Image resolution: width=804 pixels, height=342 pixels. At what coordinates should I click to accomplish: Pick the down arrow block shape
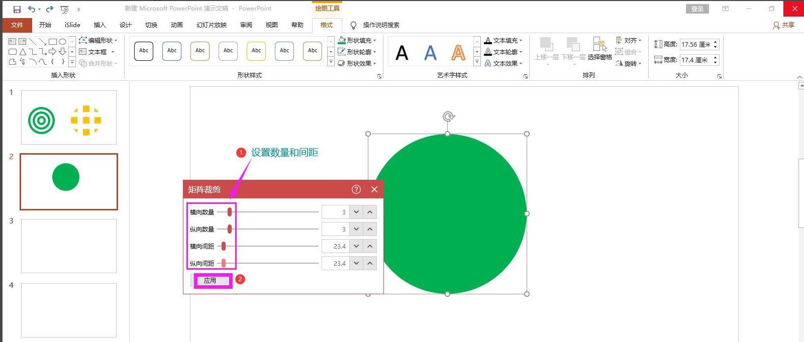pos(62,52)
